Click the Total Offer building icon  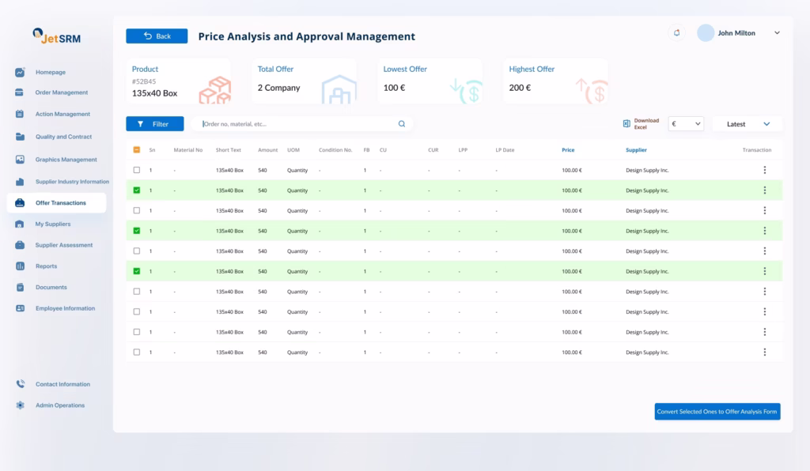(339, 89)
